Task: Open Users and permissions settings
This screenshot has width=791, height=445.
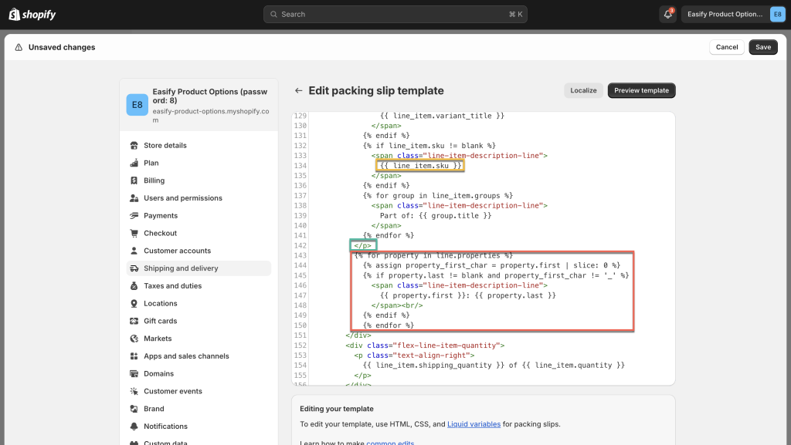Action: click(x=182, y=198)
